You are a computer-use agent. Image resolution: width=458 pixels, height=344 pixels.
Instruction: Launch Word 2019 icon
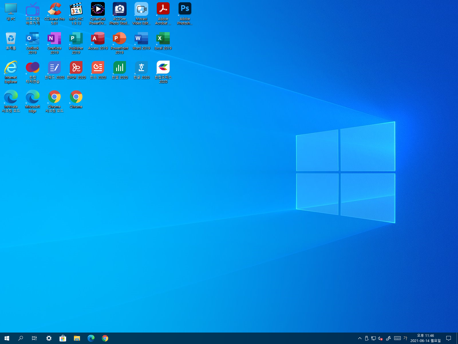(141, 41)
